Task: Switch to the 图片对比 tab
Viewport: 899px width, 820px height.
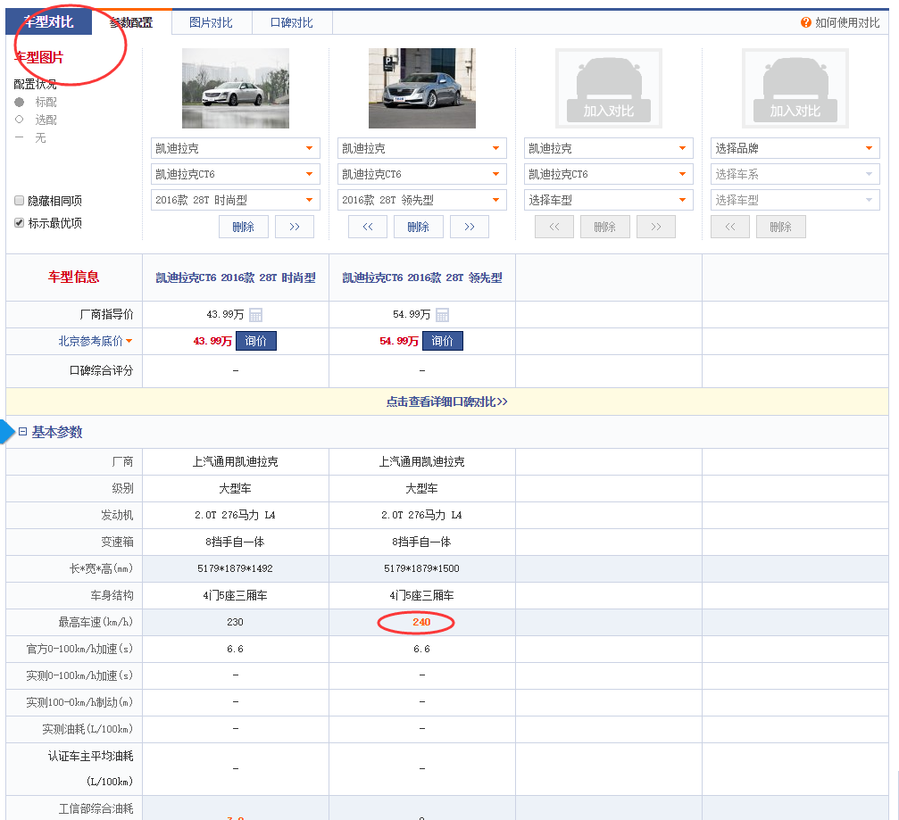Action: point(211,22)
